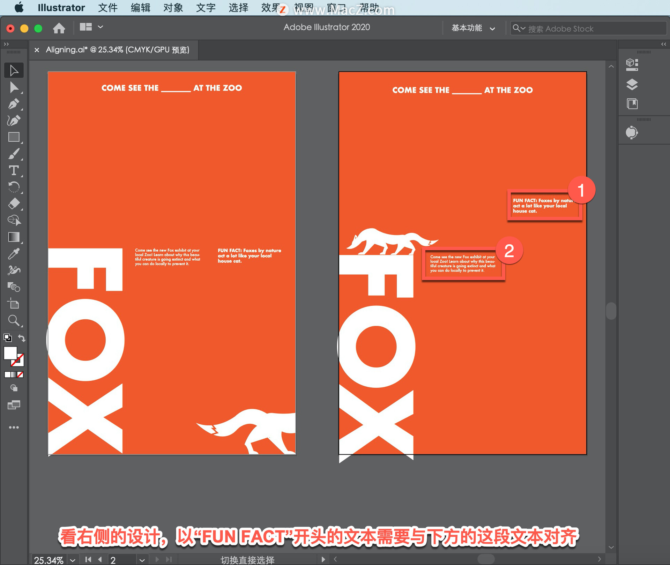Select the Zoom magnifier tool
670x565 pixels.
(14, 320)
